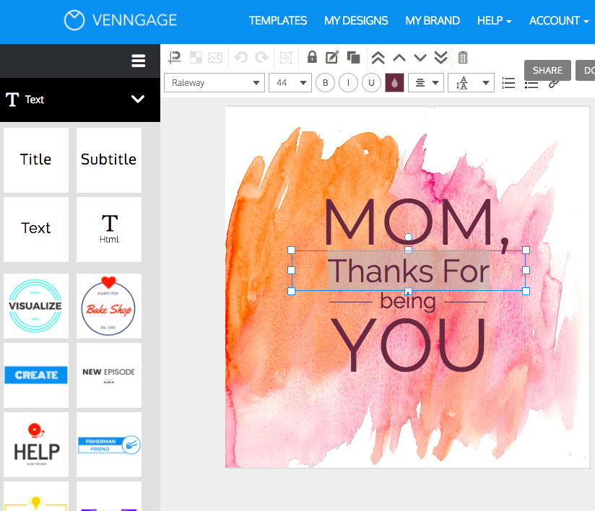This screenshot has width=595, height=511.
Task: Delete the selected element with trash icon
Action: 463,57
